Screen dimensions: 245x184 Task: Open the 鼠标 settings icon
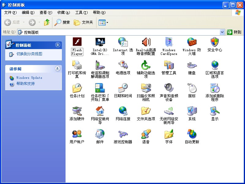pos(192,88)
